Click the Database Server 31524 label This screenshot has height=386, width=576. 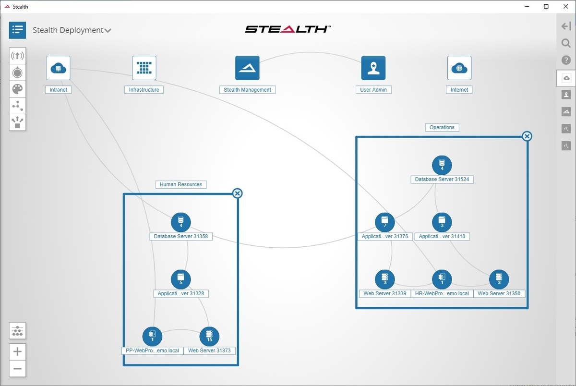pyautogui.click(x=442, y=179)
